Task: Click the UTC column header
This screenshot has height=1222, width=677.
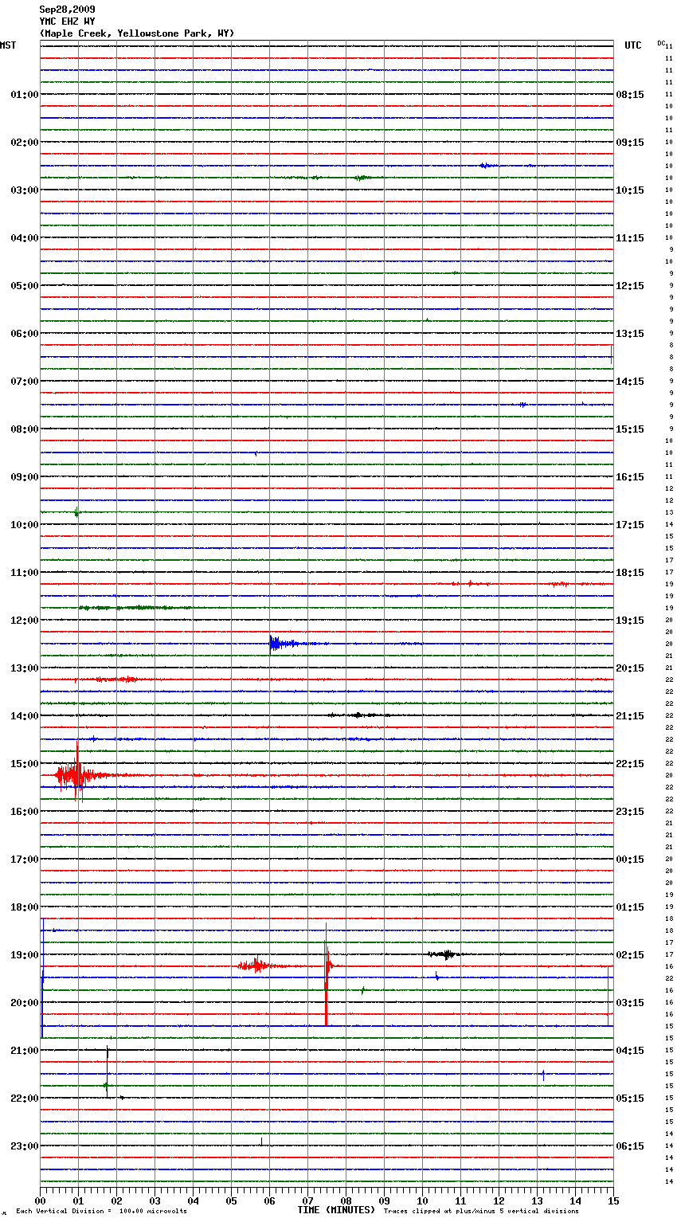Action: (x=632, y=45)
